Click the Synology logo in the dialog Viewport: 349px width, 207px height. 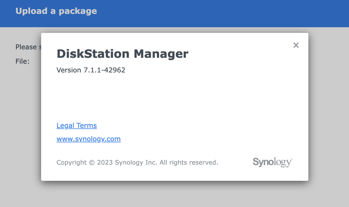[x=272, y=162]
